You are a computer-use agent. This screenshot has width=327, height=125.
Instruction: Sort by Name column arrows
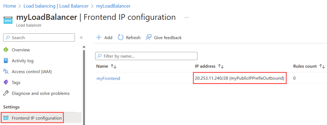(113, 66)
